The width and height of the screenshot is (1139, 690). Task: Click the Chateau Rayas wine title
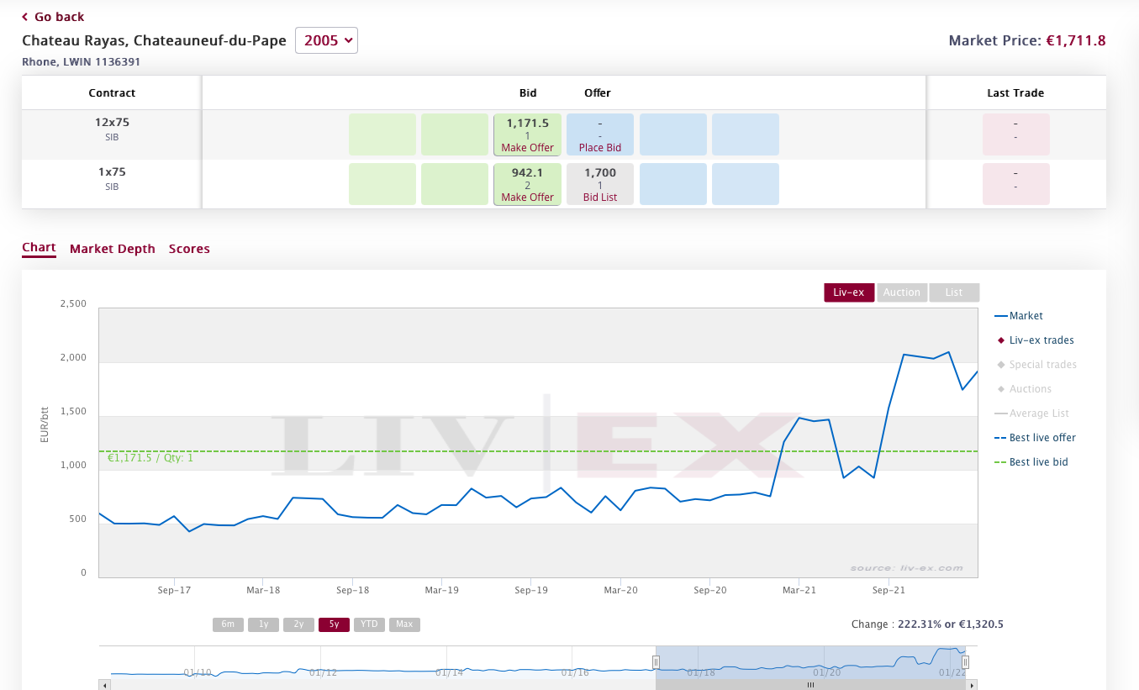click(x=154, y=40)
